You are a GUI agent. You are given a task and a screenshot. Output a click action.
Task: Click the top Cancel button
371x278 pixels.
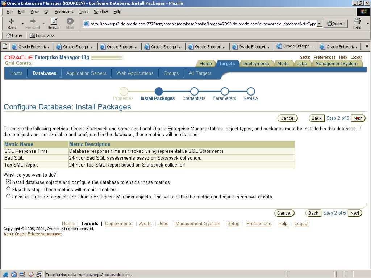click(287, 118)
